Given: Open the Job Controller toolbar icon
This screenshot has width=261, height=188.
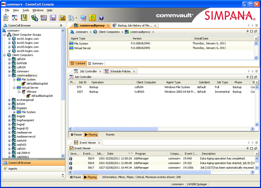Looking at the screenshot, I should [x=15, y=18].
